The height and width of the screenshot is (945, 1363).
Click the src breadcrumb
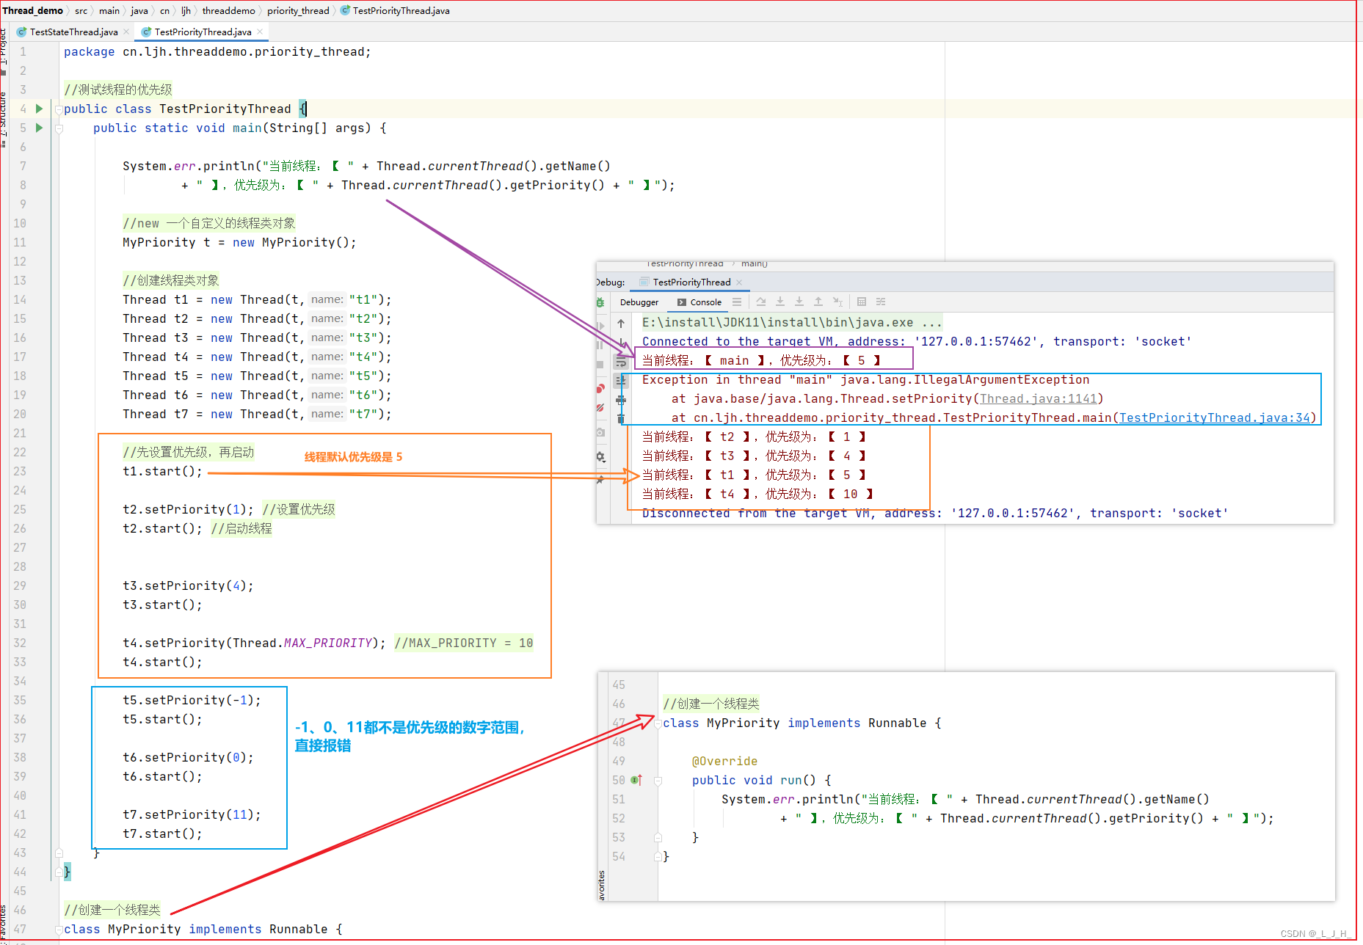click(x=81, y=10)
